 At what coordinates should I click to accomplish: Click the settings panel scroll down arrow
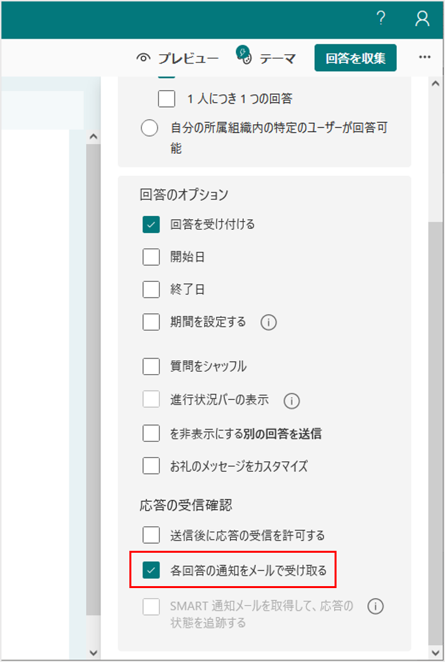point(435,652)
